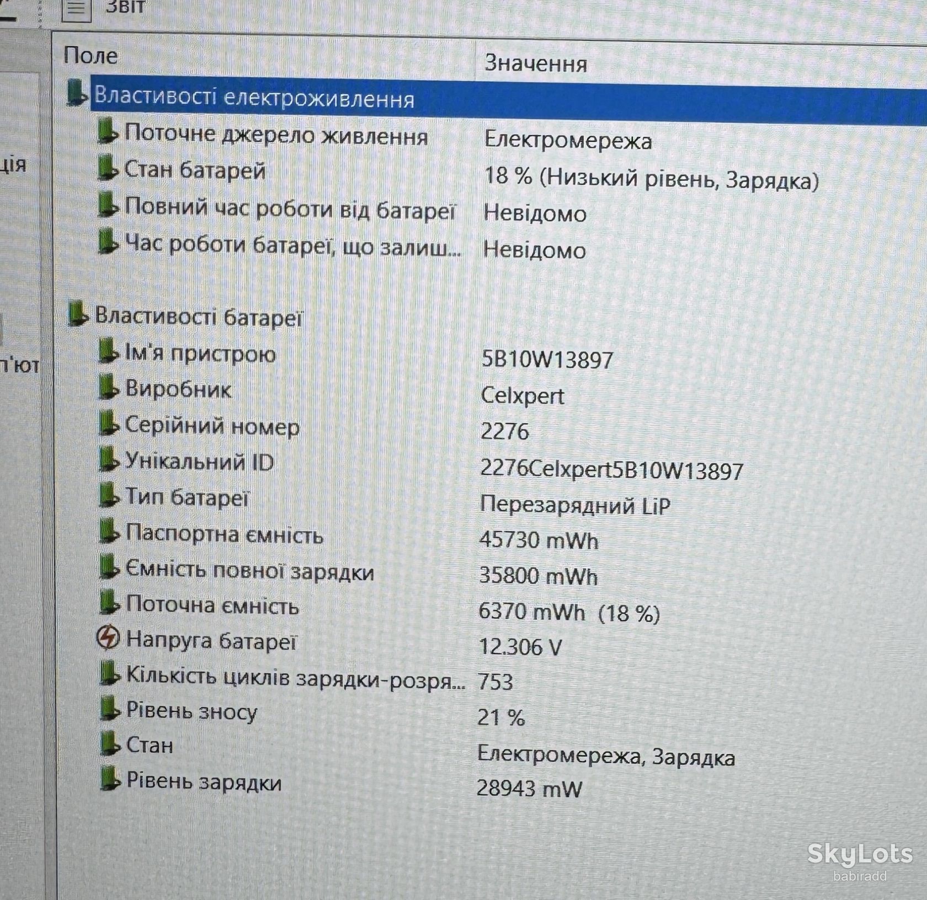Click icon beside 'Ємність повної зарядки'
The height and width of the screenshot is (900, 927).
point(109,567)
